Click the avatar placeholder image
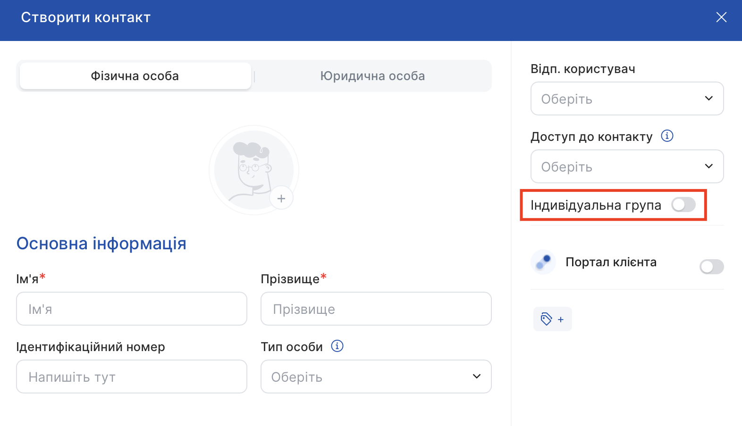Screen dimensions: 742x426 point(253,170)
